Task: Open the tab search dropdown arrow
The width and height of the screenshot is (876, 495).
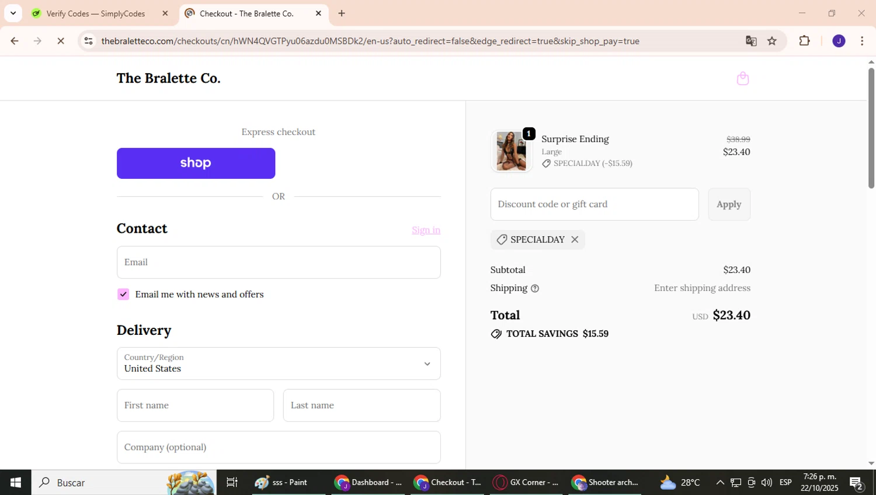Action: click(x=13, y=13)
